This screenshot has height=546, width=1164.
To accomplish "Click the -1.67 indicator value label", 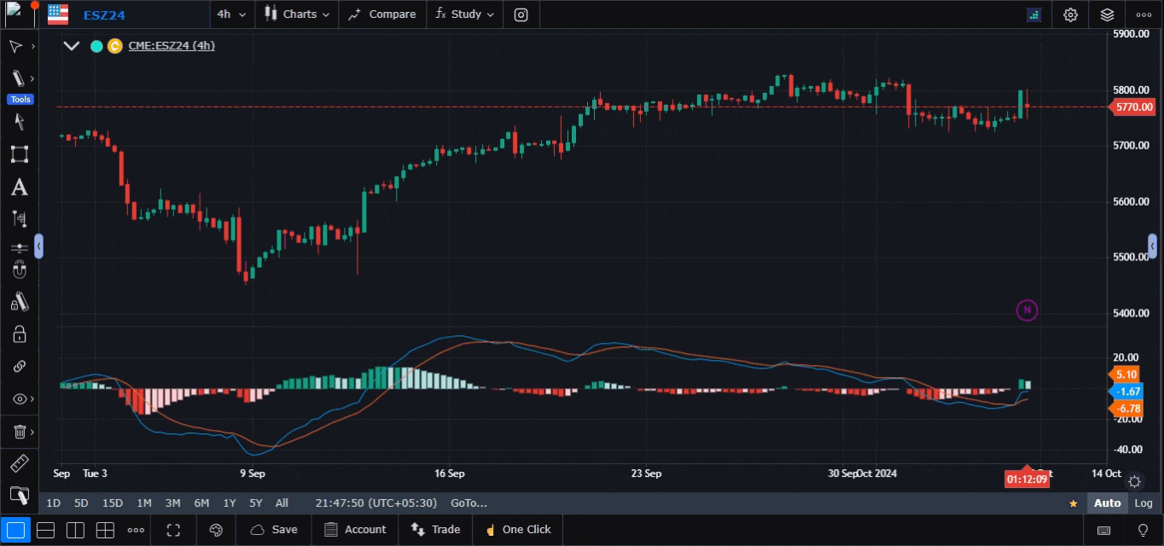I will coord(1126,392).
